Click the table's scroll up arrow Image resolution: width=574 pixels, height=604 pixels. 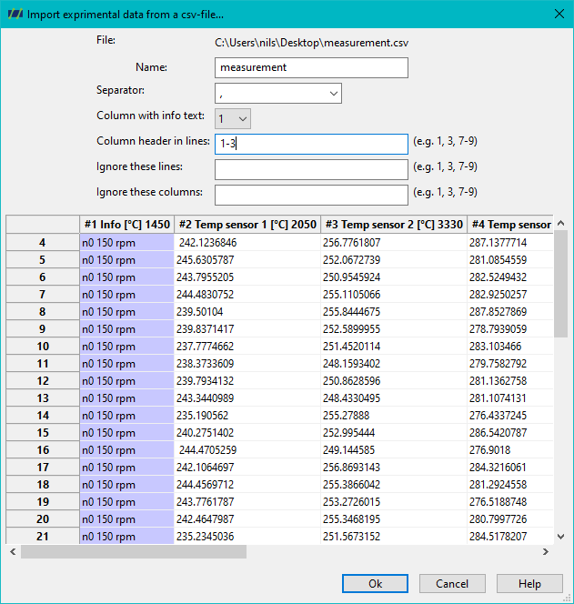561,223
